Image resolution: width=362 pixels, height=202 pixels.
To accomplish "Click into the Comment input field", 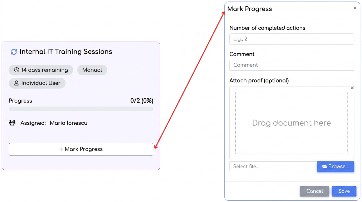I will pyautogui.click(x=292, y=65).
